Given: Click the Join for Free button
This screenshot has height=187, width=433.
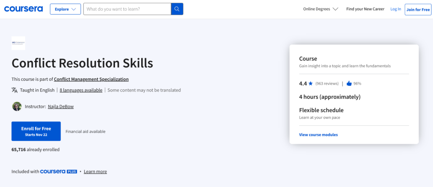Looking at the screenshot, I should [418, 9].
